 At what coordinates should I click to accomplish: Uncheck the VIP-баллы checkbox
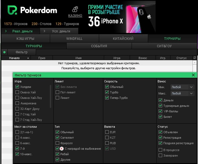pyautogui.click(x=160, y=111)
